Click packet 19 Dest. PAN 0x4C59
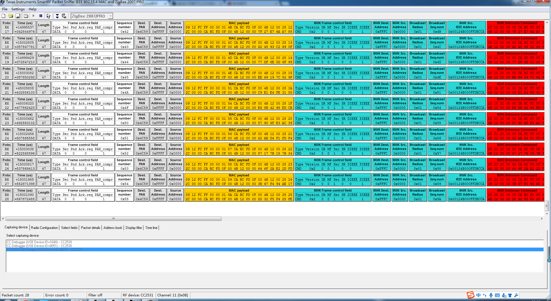Image resolution: width=551 pixels, height=301 pixels. point(142,58)
